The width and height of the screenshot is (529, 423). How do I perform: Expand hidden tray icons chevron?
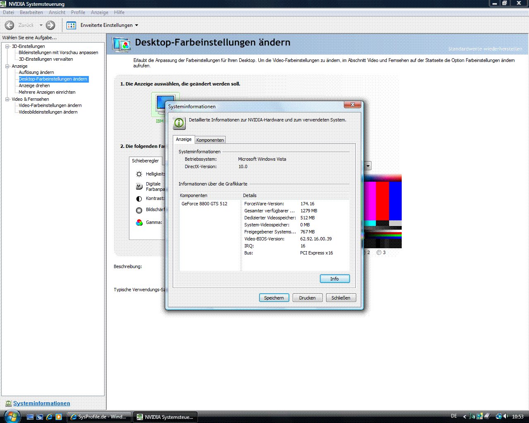[465, 417]
